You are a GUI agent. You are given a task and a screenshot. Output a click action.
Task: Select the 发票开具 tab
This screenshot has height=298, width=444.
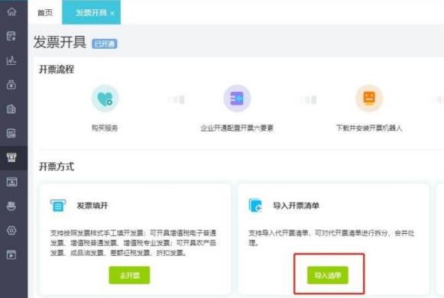pyautogui.click(x=91, y=13)
